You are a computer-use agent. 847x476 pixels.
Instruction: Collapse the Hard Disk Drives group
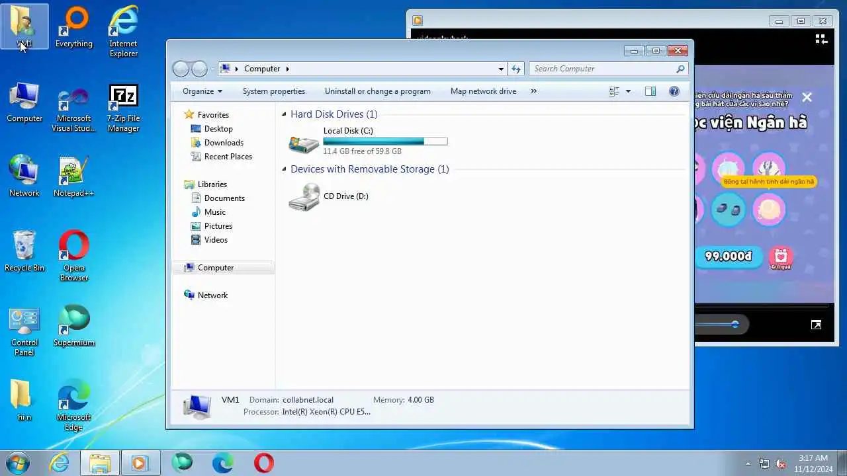285,114
